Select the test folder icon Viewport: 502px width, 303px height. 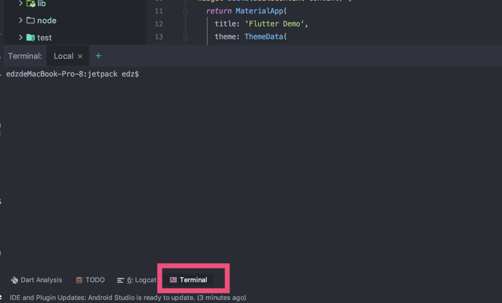[30, 37]
